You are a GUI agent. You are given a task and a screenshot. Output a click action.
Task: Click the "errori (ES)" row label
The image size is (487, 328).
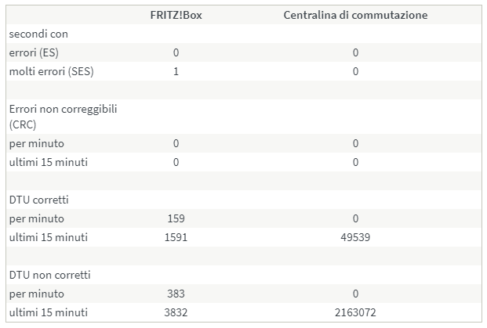(x=35, y=53)
